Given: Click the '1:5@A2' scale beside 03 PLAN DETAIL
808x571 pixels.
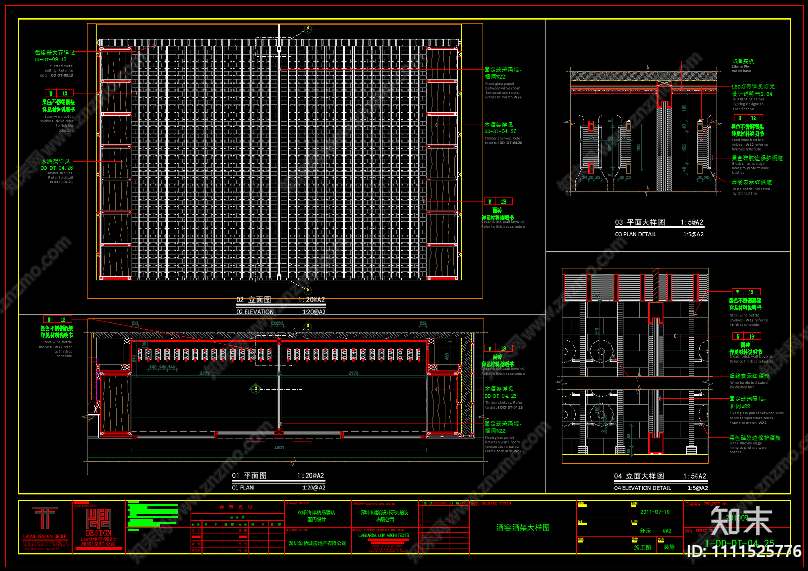Looking at the screenshot, I should [x=693, y=234].
